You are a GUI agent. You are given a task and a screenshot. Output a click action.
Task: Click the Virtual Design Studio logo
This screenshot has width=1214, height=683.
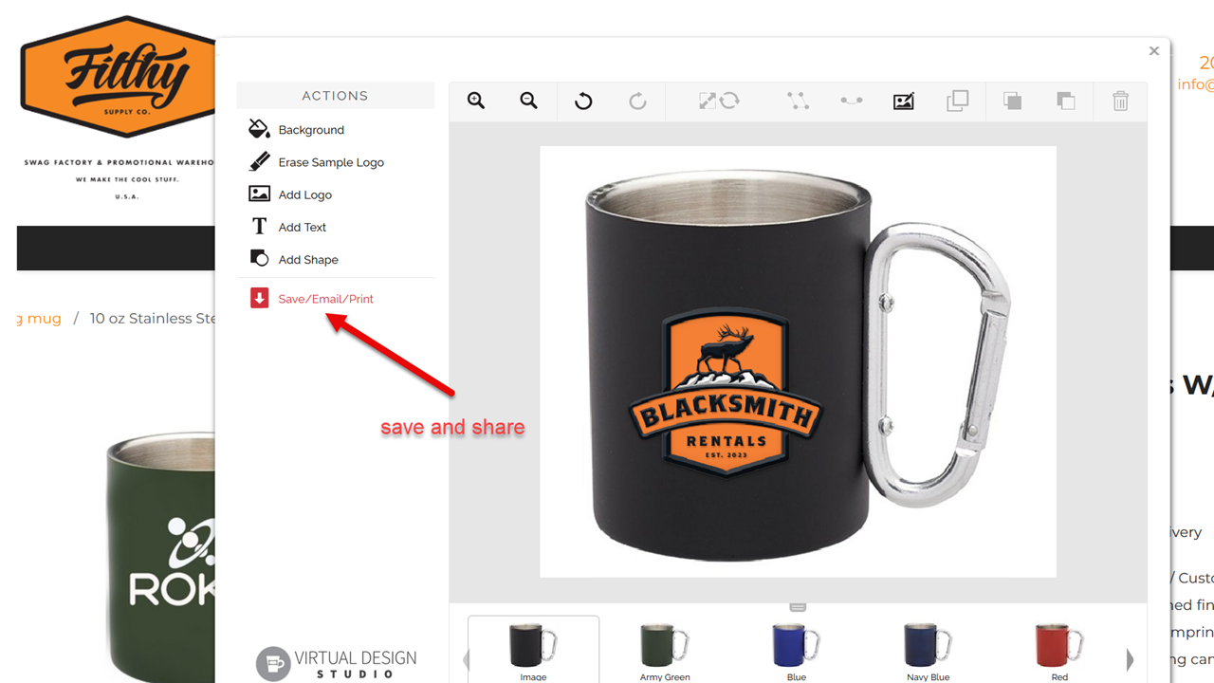click(337, 663)
